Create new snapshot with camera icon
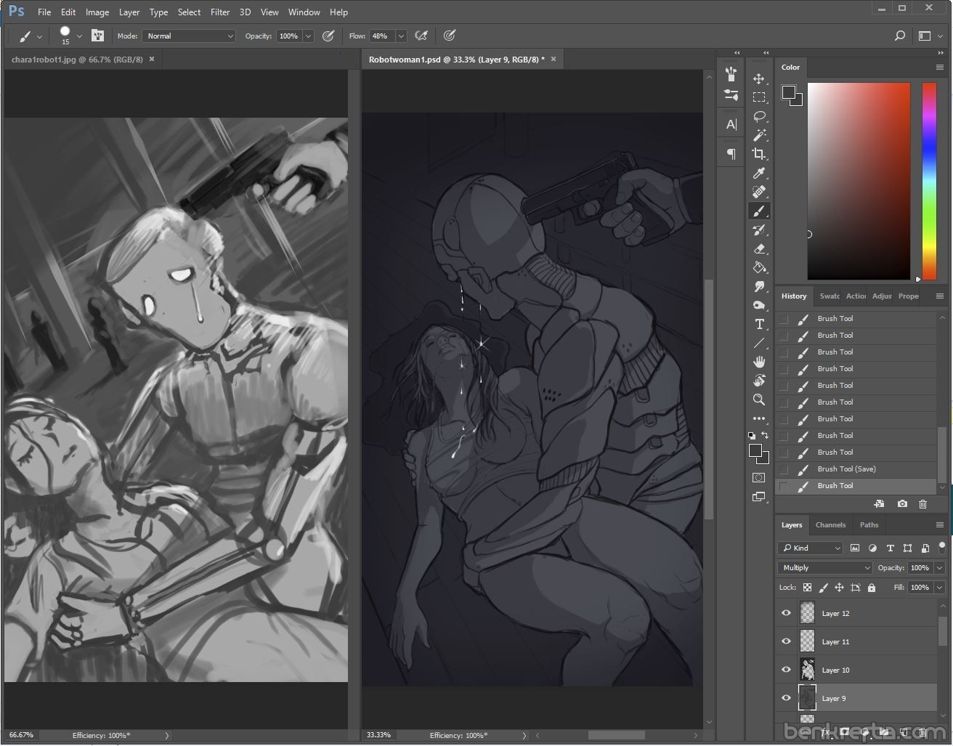This screenshot has height=746, width=953. pyautogui.click(x=902, y=503)
